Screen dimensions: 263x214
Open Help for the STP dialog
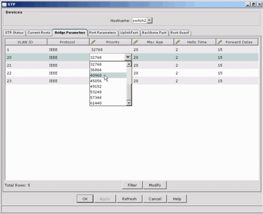click(177, 199)
